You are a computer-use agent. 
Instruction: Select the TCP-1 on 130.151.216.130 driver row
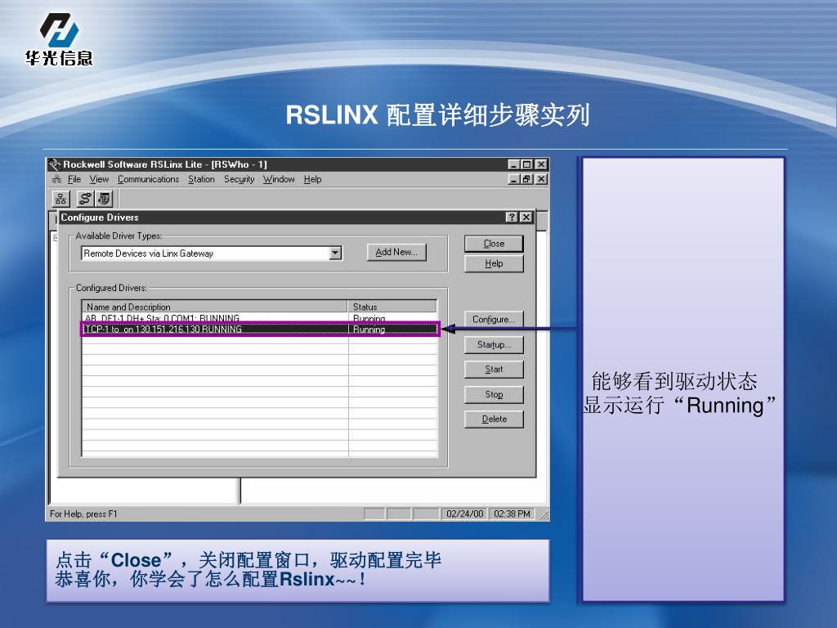tap(259, 330)
